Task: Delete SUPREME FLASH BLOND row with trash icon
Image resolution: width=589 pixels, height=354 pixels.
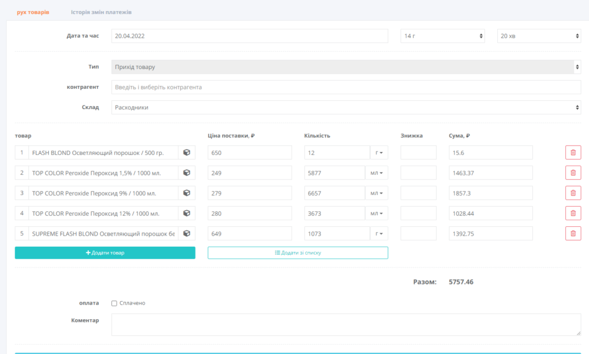Action: pos(573,234)
